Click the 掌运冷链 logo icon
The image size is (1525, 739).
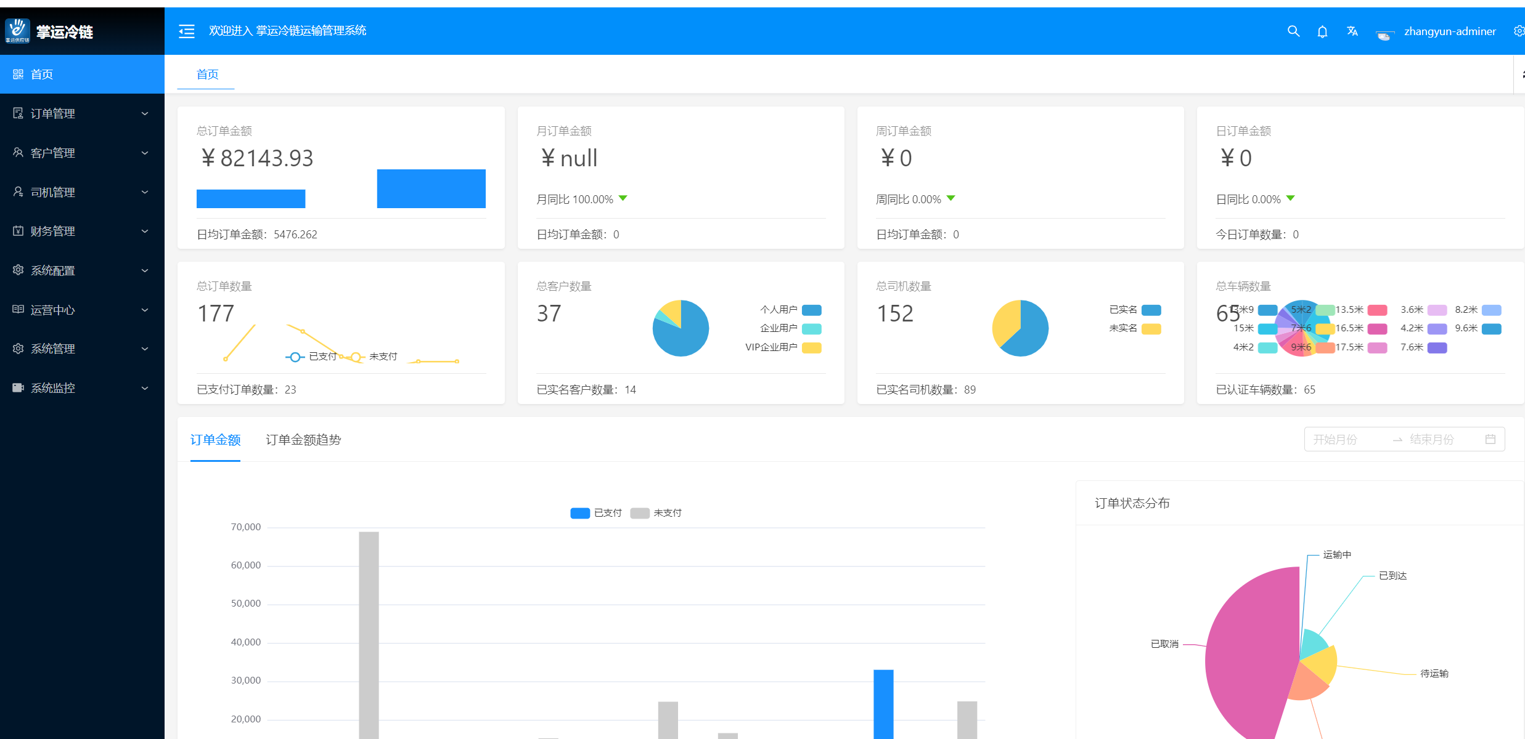(17, 30)
